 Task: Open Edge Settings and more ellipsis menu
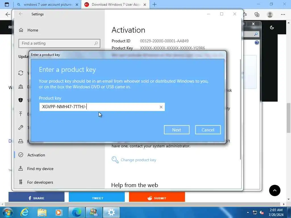[x=283, y=14]
